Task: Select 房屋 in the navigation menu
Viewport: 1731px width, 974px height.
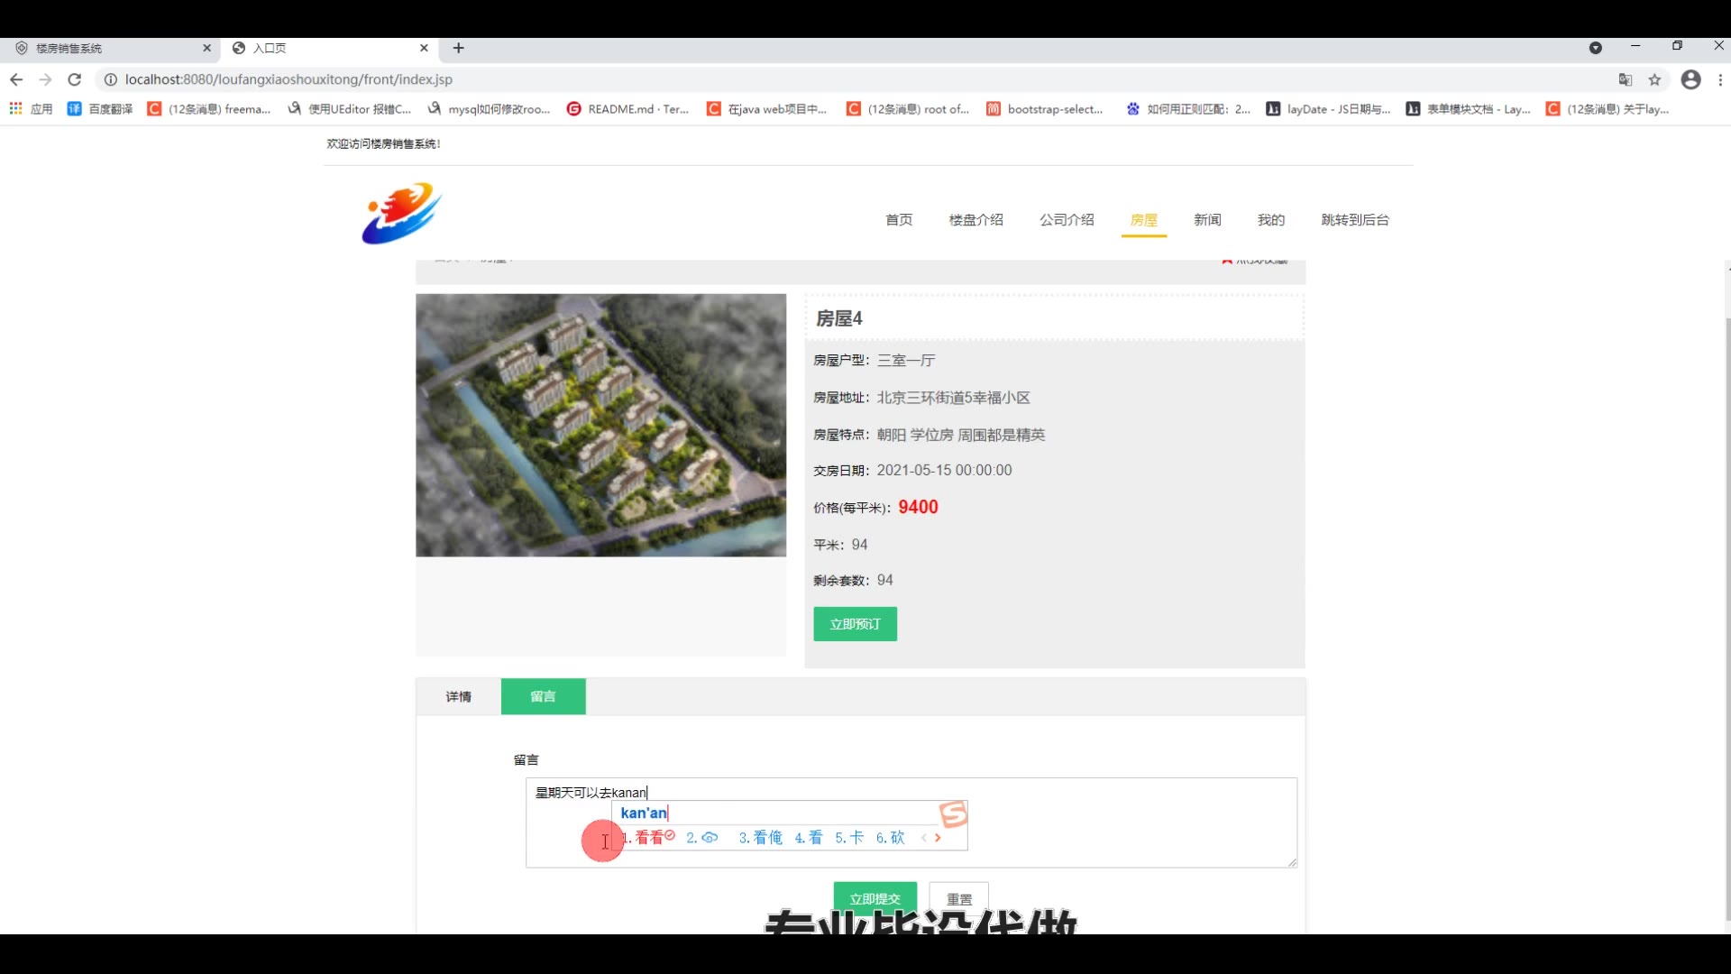Action: tap(1144, 220)
